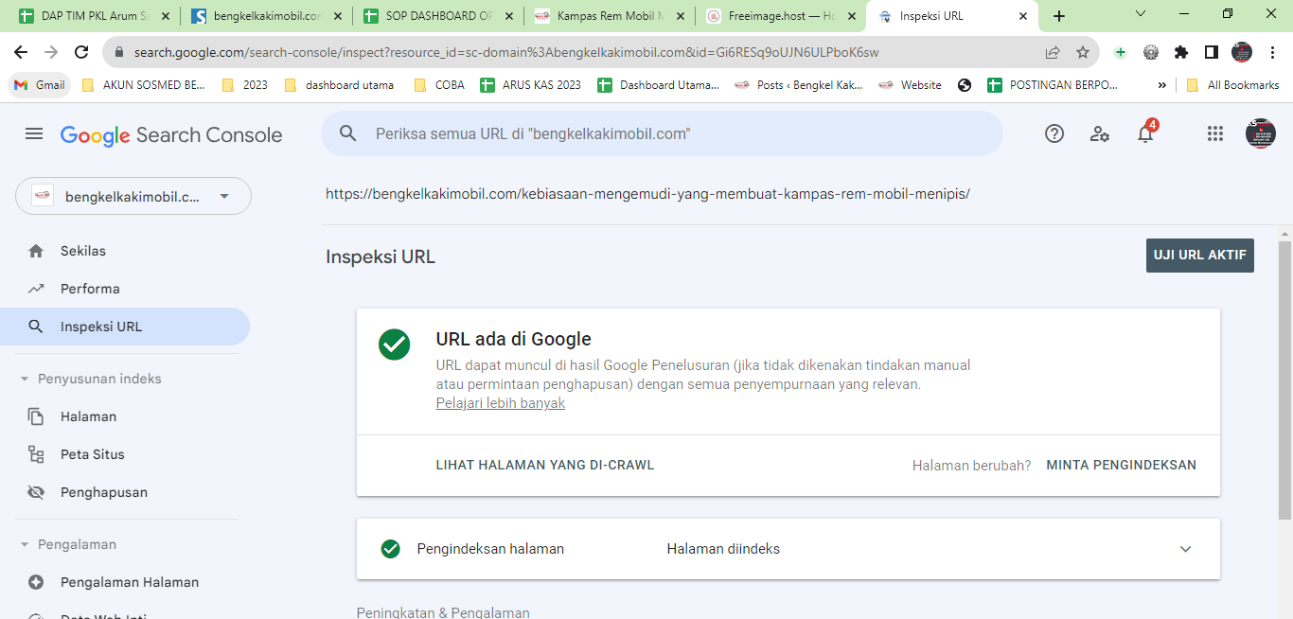Go back with the browser back arrow

click(x=21, y=52)
